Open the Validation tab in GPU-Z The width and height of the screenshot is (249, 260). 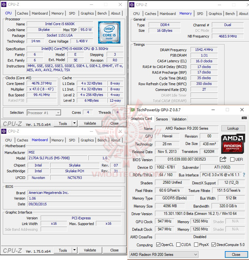click(179, 119)
